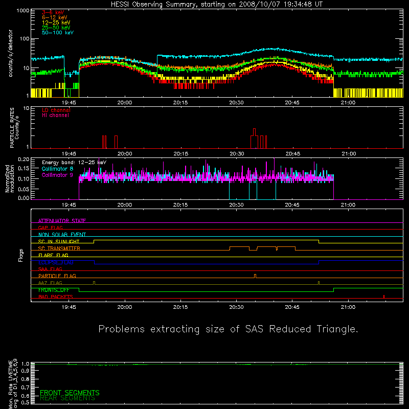The width and height of the screenshot is (409, 409).
Task: Select the FLARE_FLAG label
Action: coord(53,255)
